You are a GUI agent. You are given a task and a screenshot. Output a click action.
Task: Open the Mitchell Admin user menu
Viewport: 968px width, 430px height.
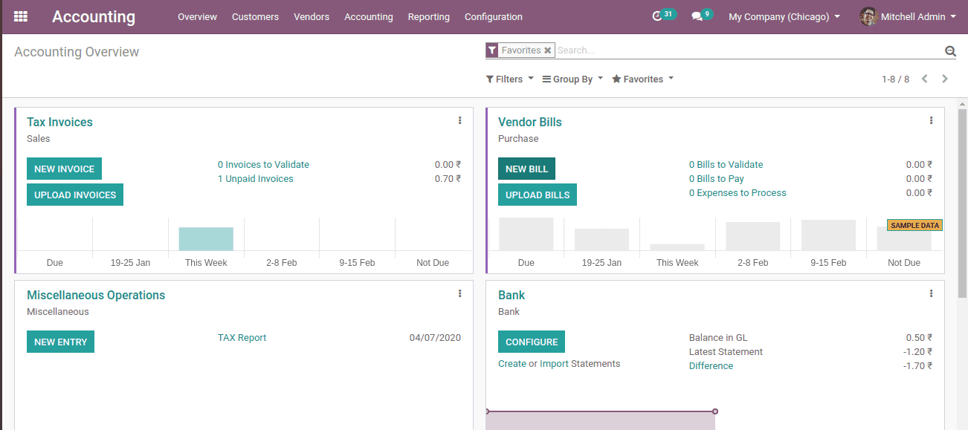[908, 16]
